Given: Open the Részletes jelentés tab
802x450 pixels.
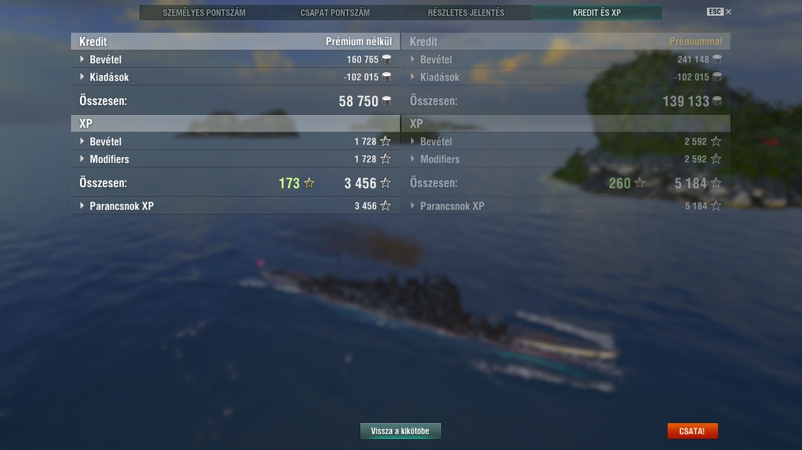Looking at the screenshot, I should [466, 12].
